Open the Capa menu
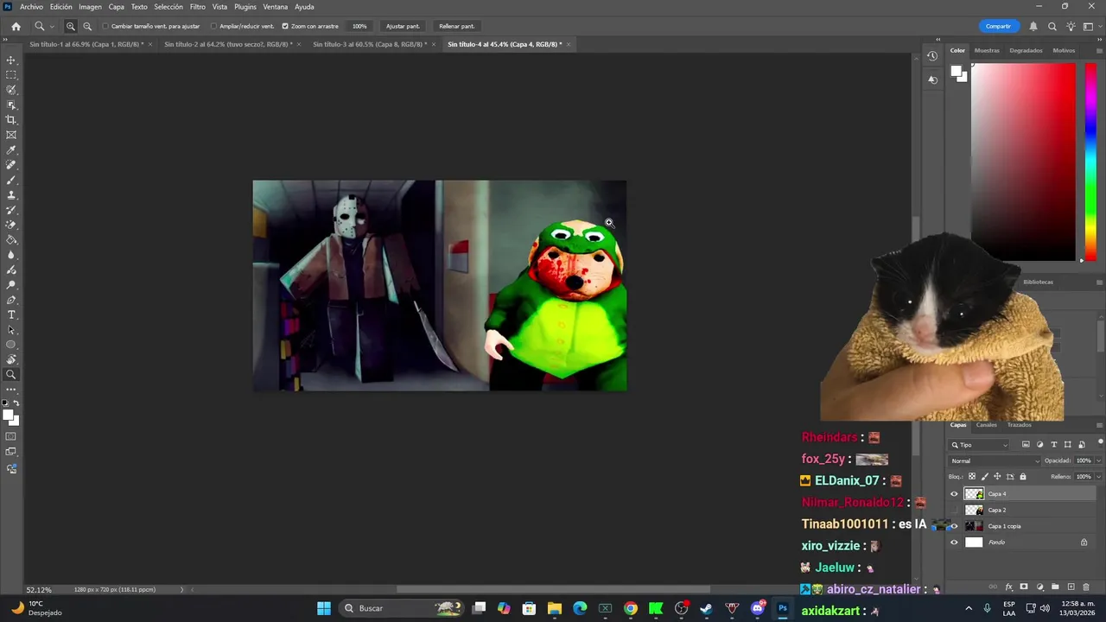The height and width of the screenshot is (622, 1106). [117, 7]
